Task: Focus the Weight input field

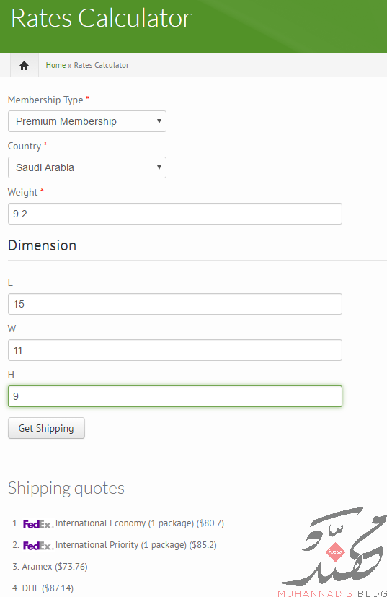Action: (x=175, y=214)
